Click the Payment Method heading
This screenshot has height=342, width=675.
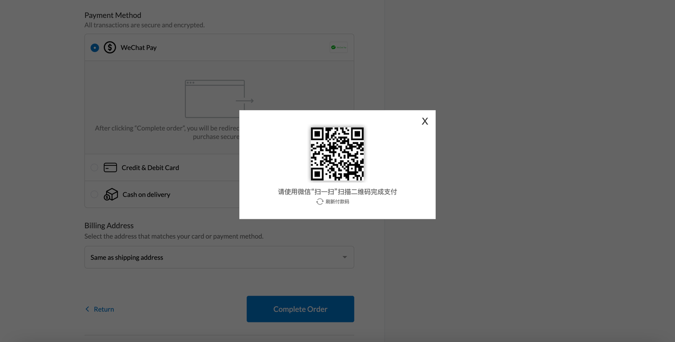click(113, 15)
